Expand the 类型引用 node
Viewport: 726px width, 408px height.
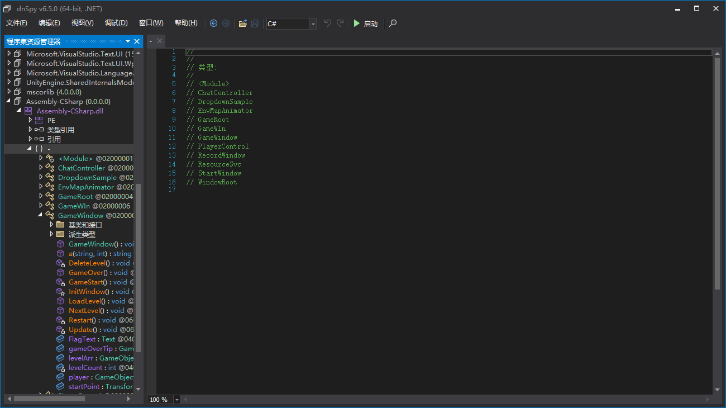coord(30,130)
